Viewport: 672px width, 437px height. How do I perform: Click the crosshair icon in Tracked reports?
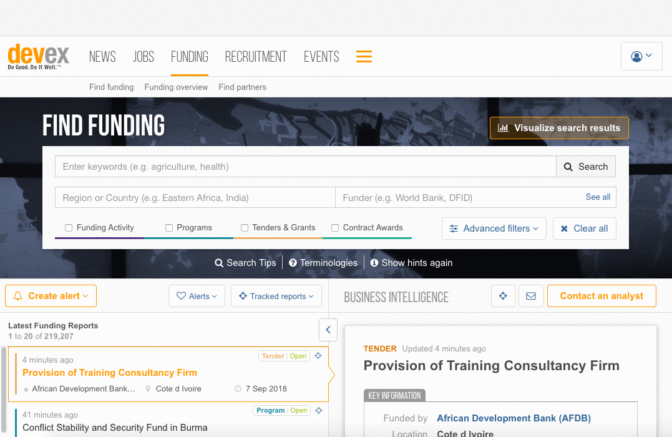[243, 296]
